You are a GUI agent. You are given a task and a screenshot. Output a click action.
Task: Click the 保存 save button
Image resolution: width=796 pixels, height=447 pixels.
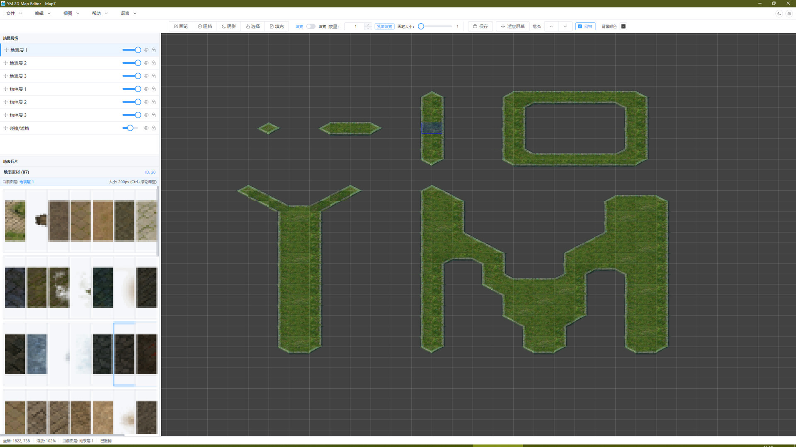pyautogui.click(x=481, y=26)
